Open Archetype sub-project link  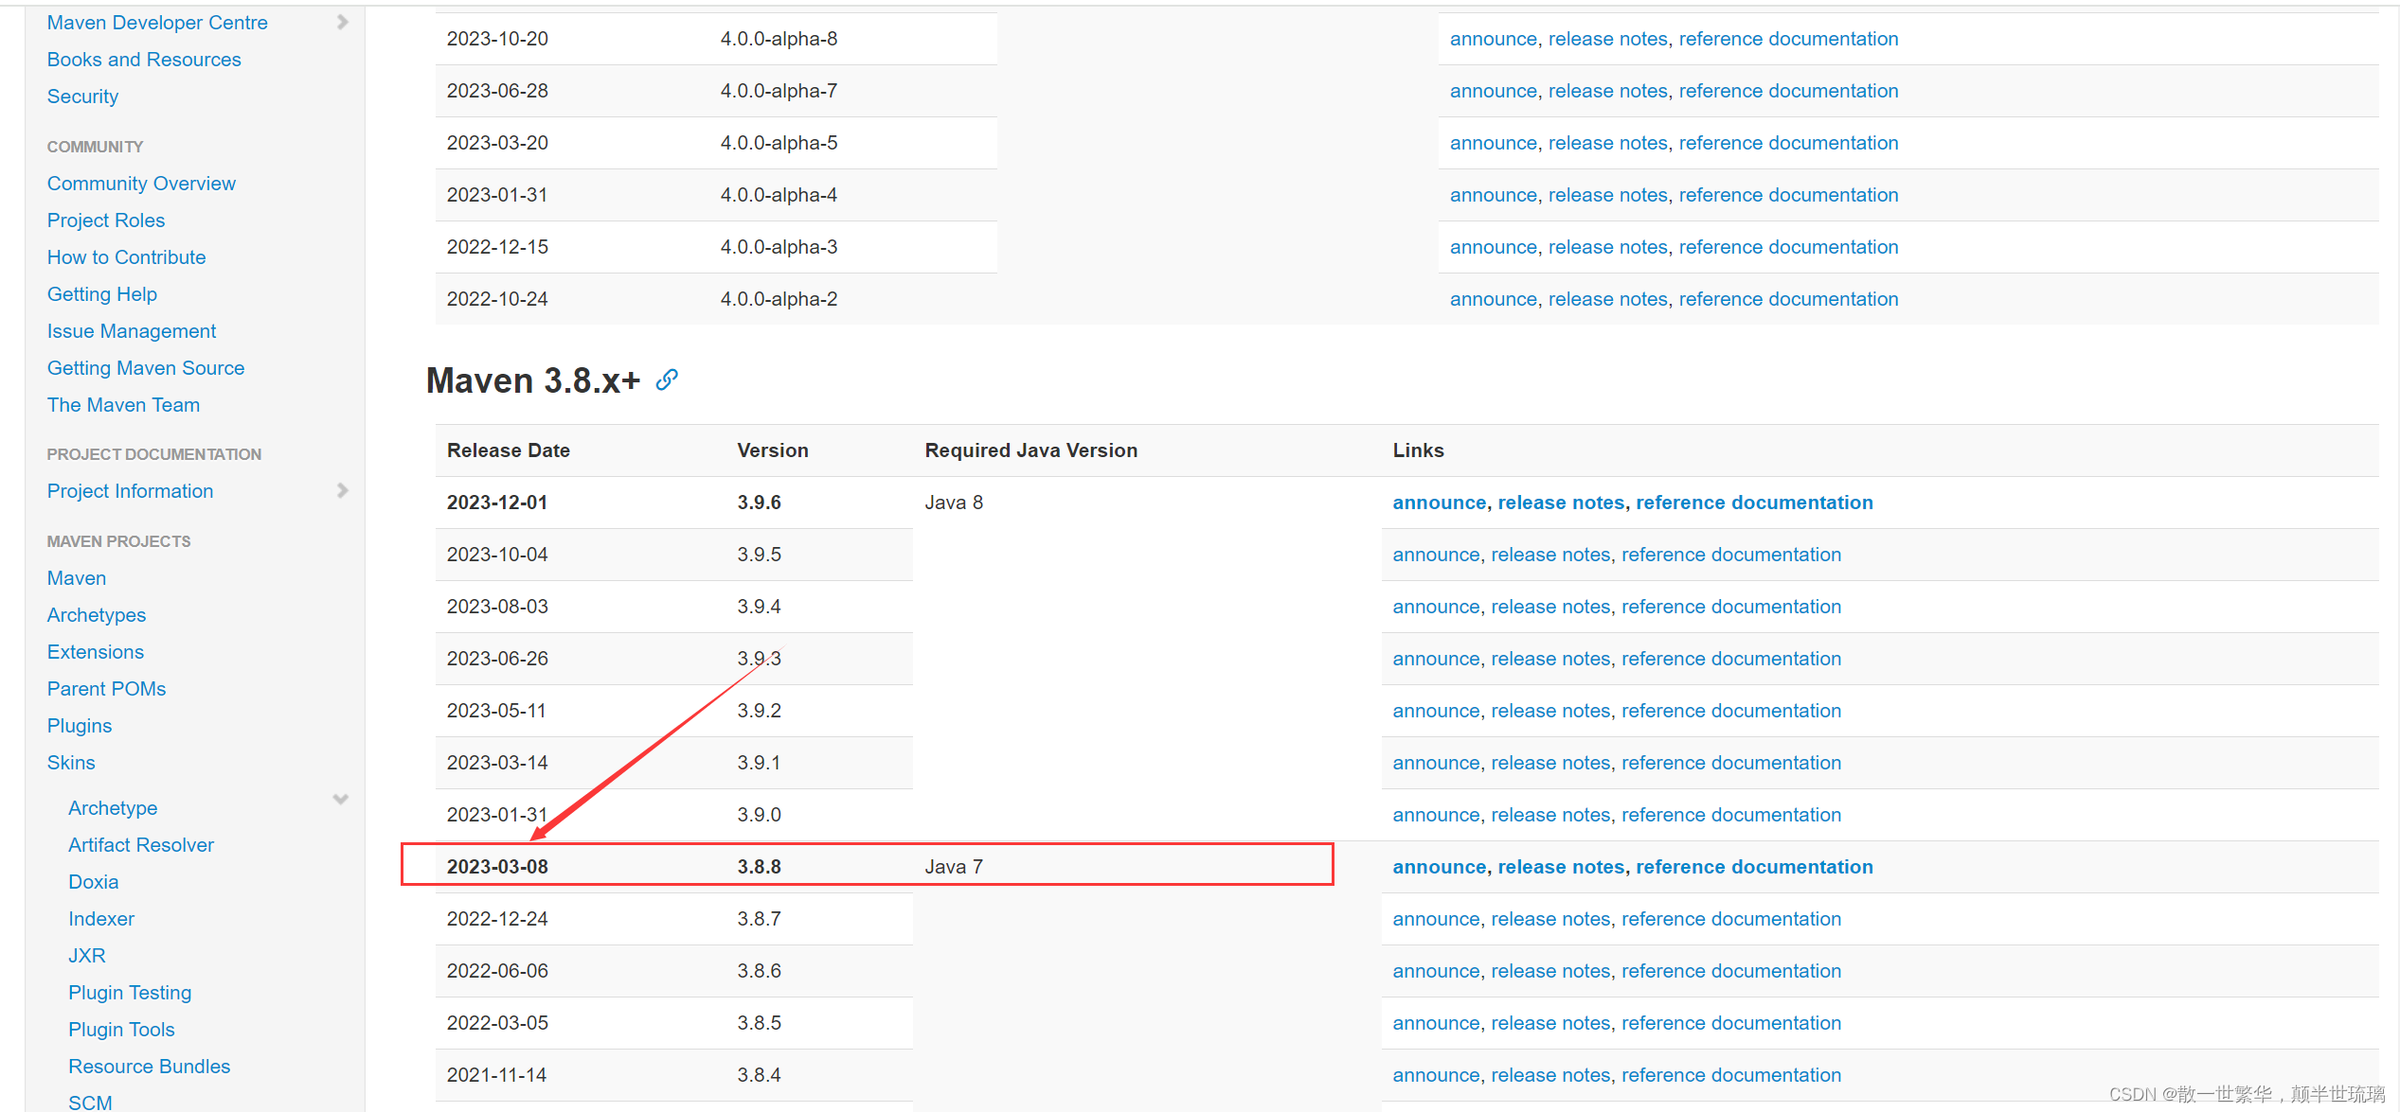pyautogui.click(x=113, y=808)
